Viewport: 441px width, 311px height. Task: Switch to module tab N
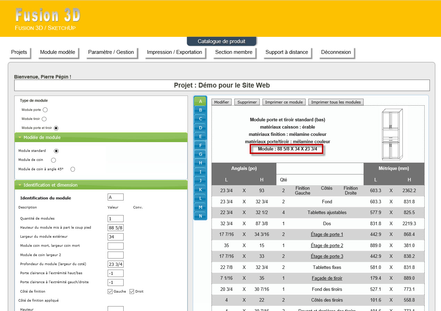[x=200, y=216]
